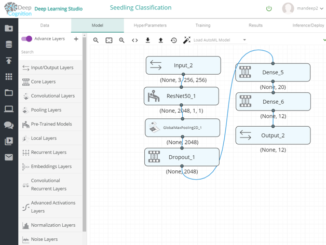The height and width of the screenshot is (245, 326).
Task: Select the Dense_5 node
Action: coord(273,72)
